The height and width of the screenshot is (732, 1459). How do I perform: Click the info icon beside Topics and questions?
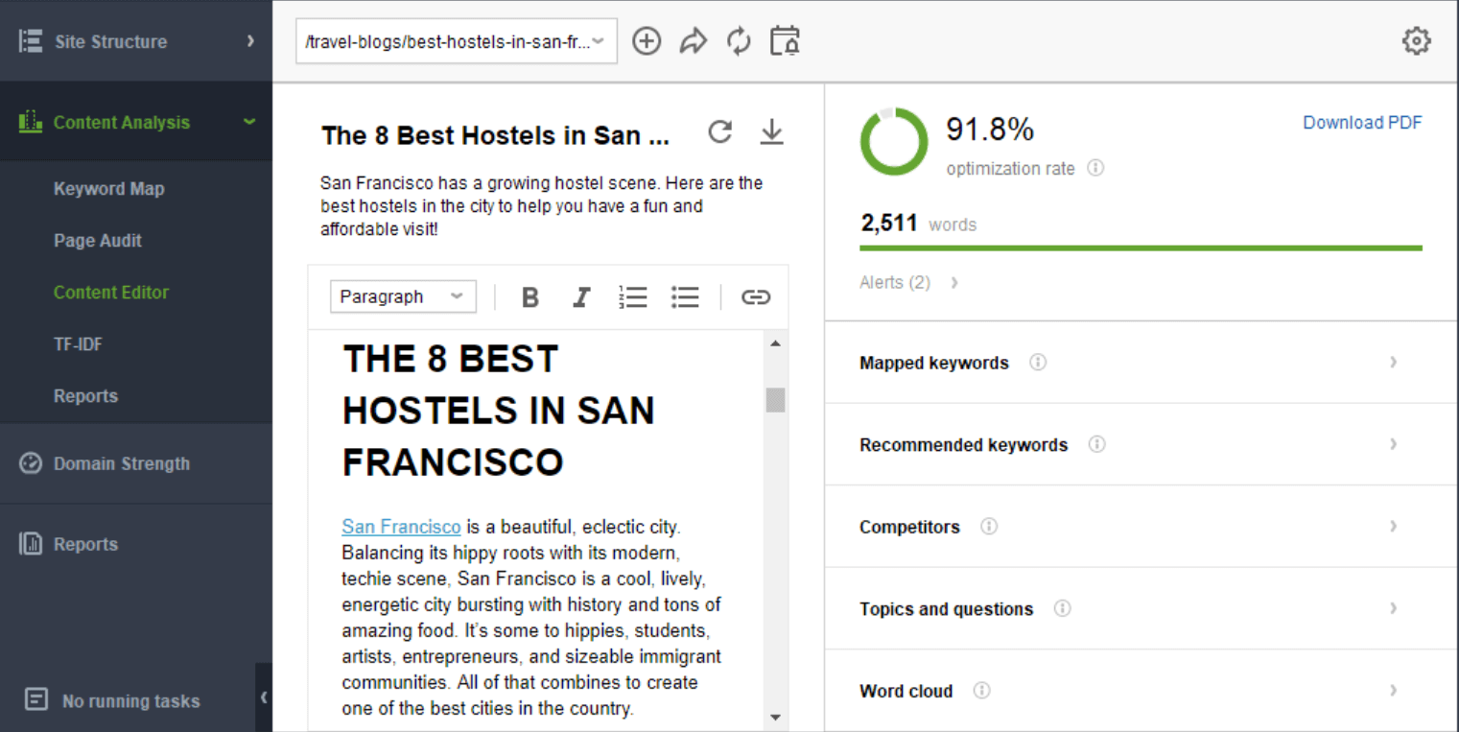click(1062, 608)
